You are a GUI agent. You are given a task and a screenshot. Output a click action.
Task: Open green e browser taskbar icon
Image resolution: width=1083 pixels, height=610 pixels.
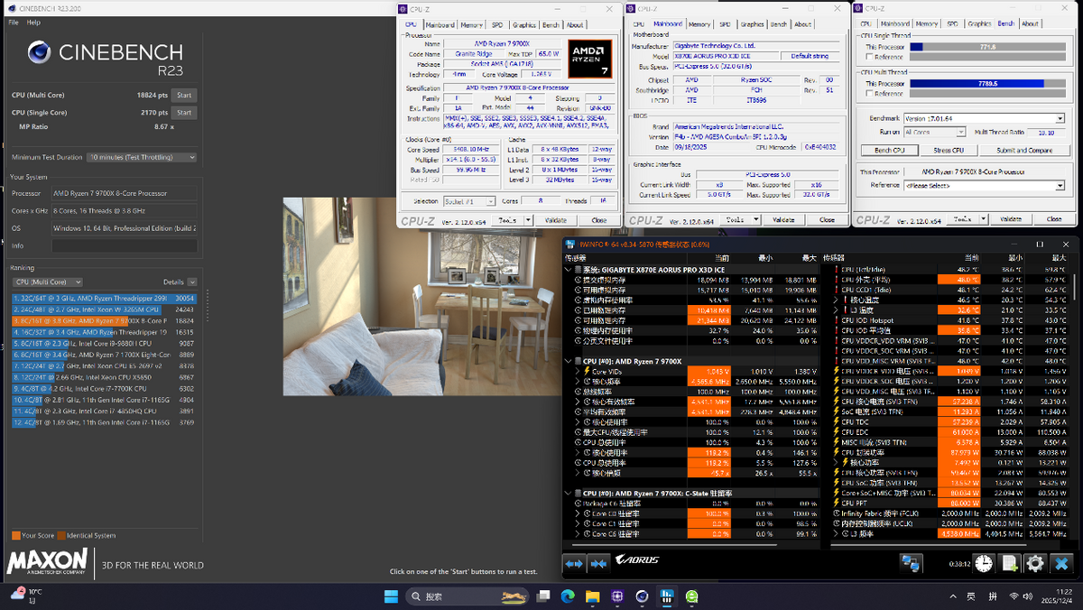click(691, 596)
